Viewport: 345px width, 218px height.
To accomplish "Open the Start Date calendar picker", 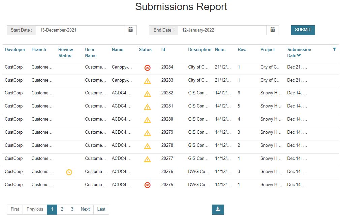I will point(130,30).
